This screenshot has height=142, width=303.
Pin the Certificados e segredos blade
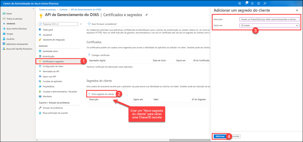click(x=147, y=15)
